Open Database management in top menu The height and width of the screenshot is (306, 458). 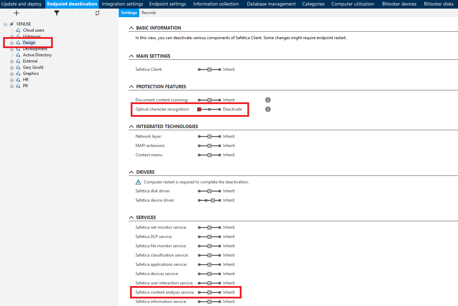coord(271,4)
